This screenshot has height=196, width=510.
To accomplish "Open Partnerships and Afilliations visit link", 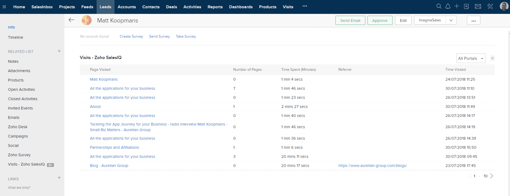I will [114, 148].
